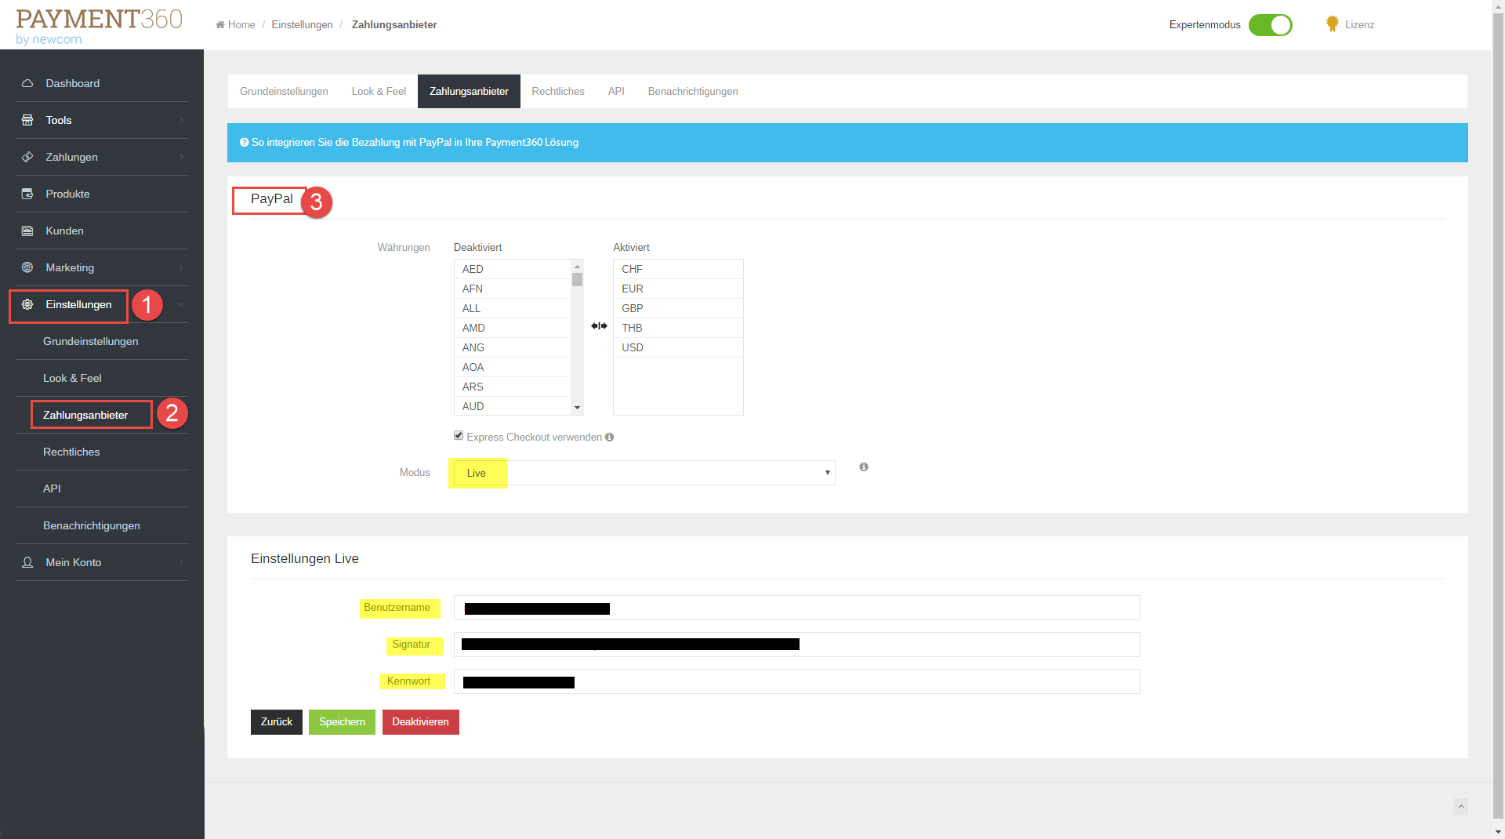Click the red Deaktivieren button
This screenshot has height=839, width=1505.
pos(420,722)
